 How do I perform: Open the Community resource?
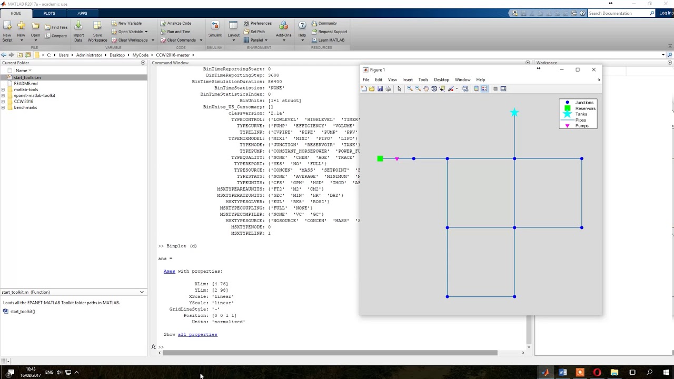[x=324, y=23]
